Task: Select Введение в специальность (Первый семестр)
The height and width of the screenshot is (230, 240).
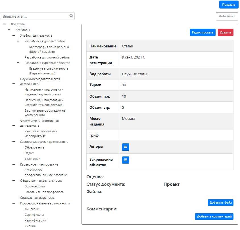Action: coord(49,71)
